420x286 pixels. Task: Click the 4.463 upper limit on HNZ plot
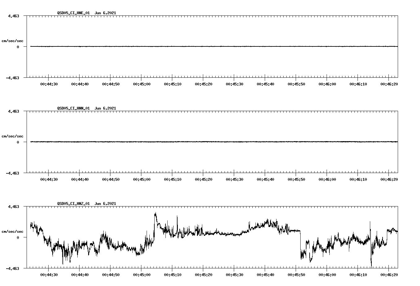coord(13,206)
